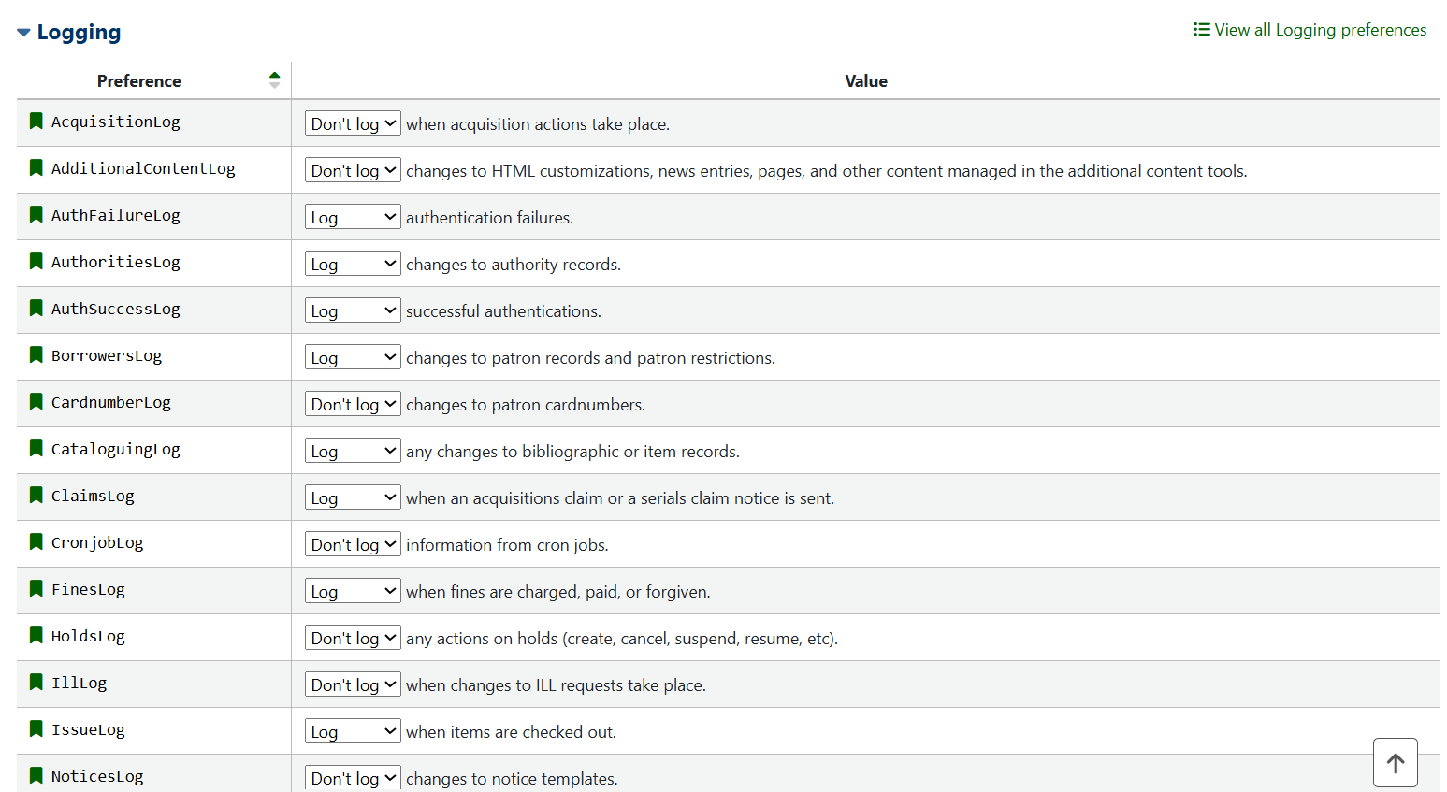Image resolution: width=1447 pixels, height=792 pixels.
Task: Click the scroll-to-top arrow button
Action: (x=1396, y=763)
